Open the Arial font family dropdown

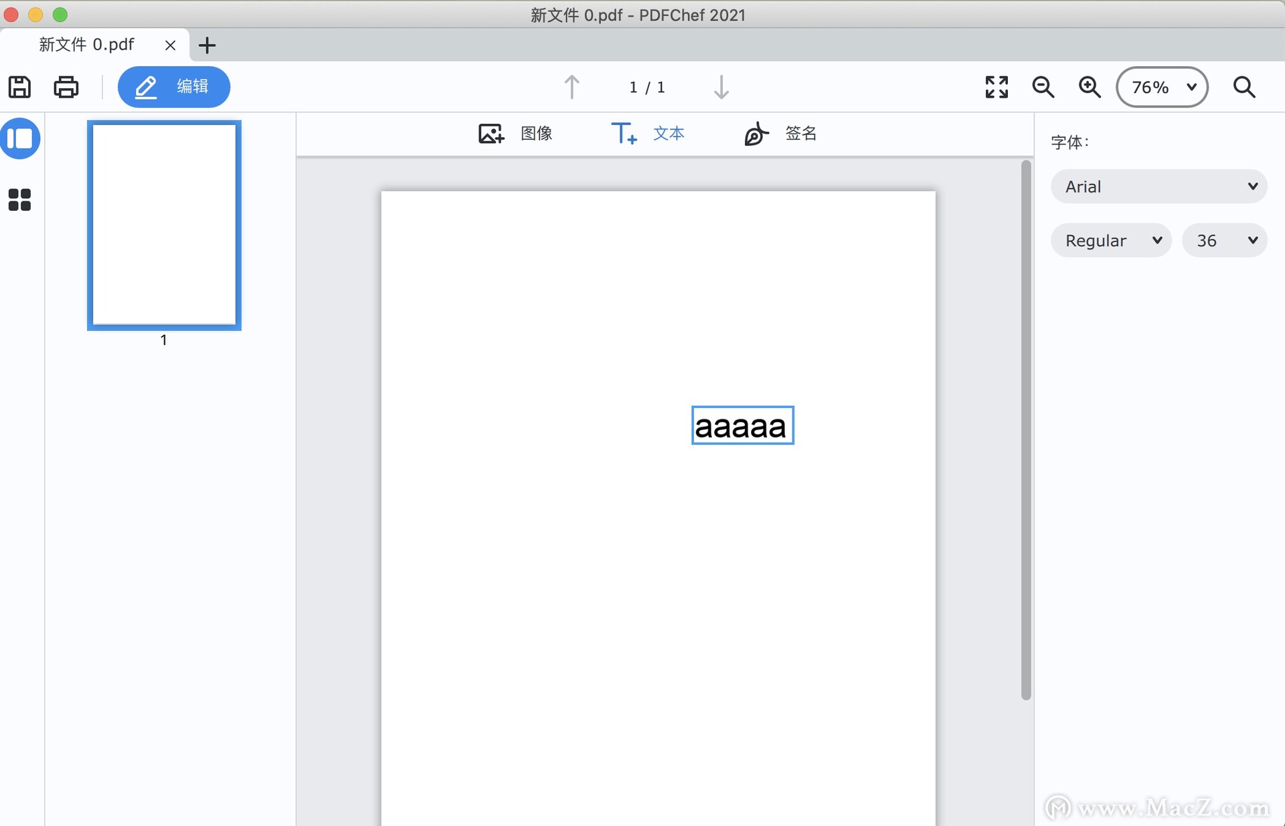pyautogui.click(x=1159, y=187)
